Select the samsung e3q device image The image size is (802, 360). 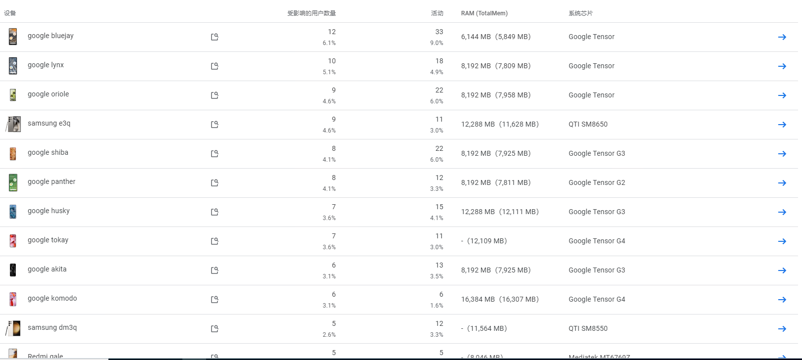(x=13, y=124)
